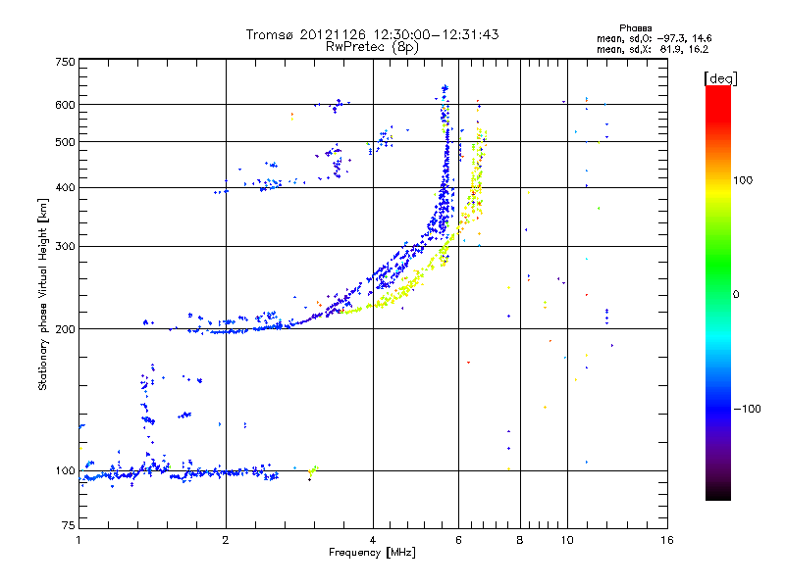785x588 pixels.
Task: Click the x-axis tick label '8'
Action: [520, 540]
